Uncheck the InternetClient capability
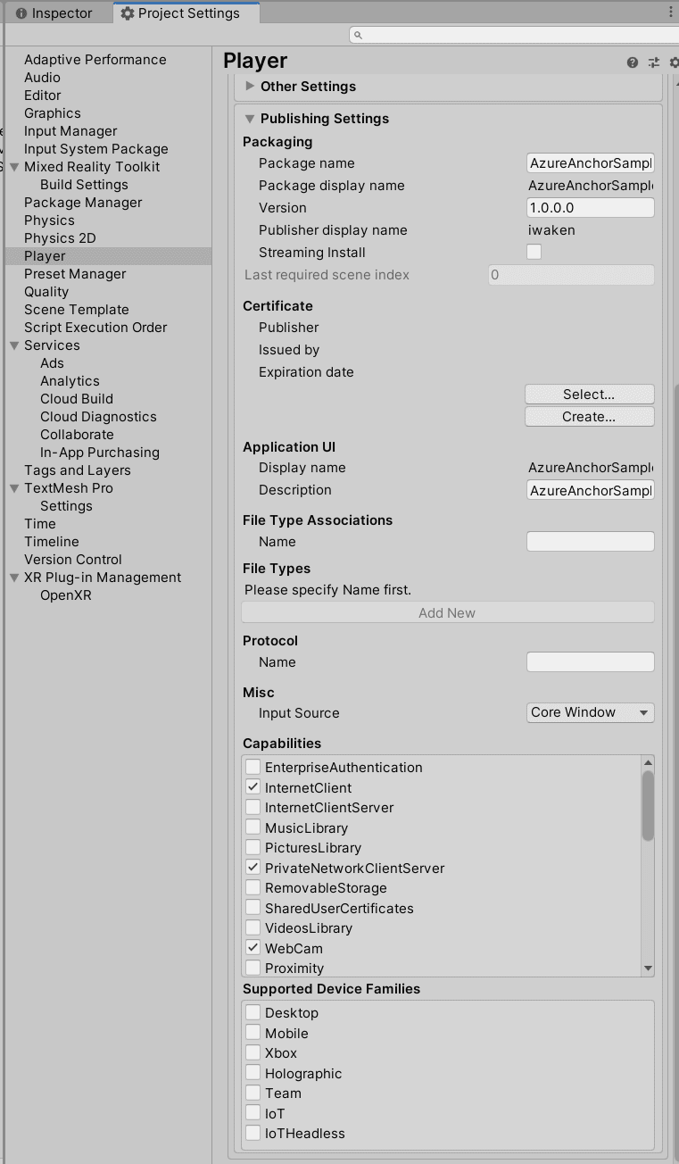Image resolution: width=679 pixels, height=1164 pixels. [253, 787]
